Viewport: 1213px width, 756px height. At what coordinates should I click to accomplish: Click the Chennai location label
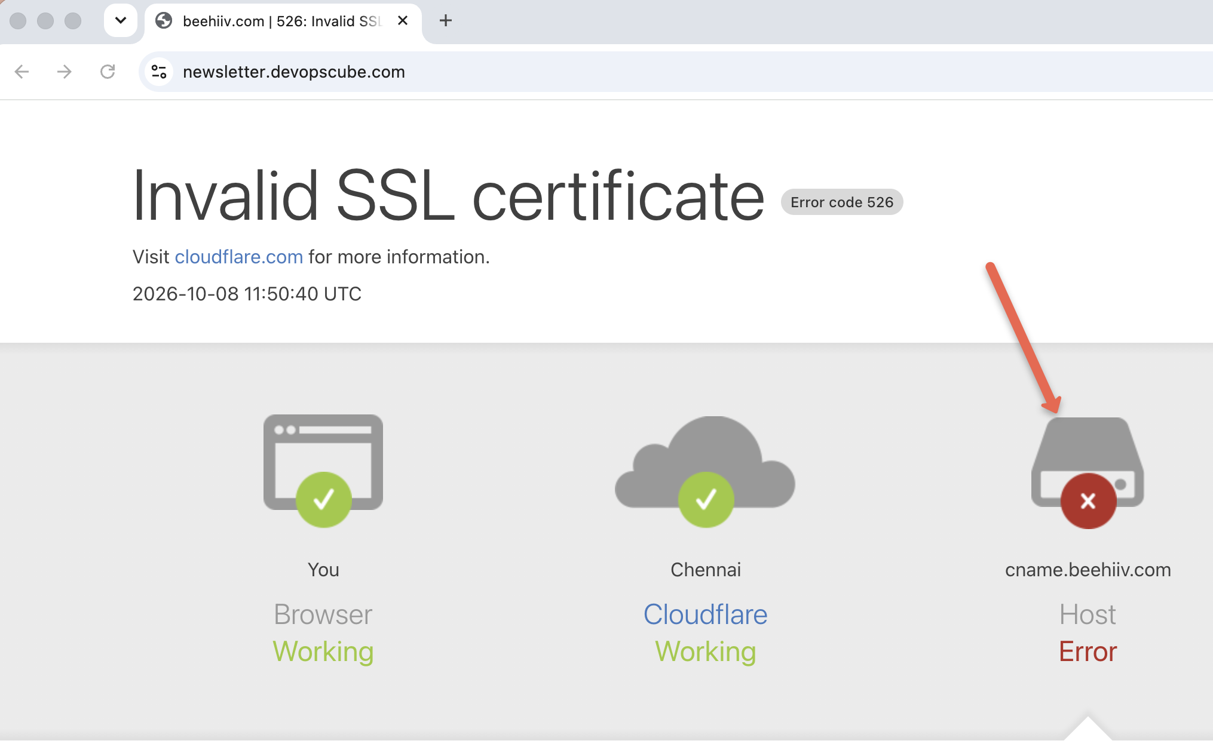[x=705, y=570]
